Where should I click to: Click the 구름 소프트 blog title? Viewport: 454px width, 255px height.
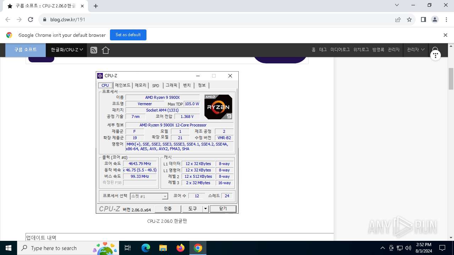pyautogui.click(x=26, y=50)
